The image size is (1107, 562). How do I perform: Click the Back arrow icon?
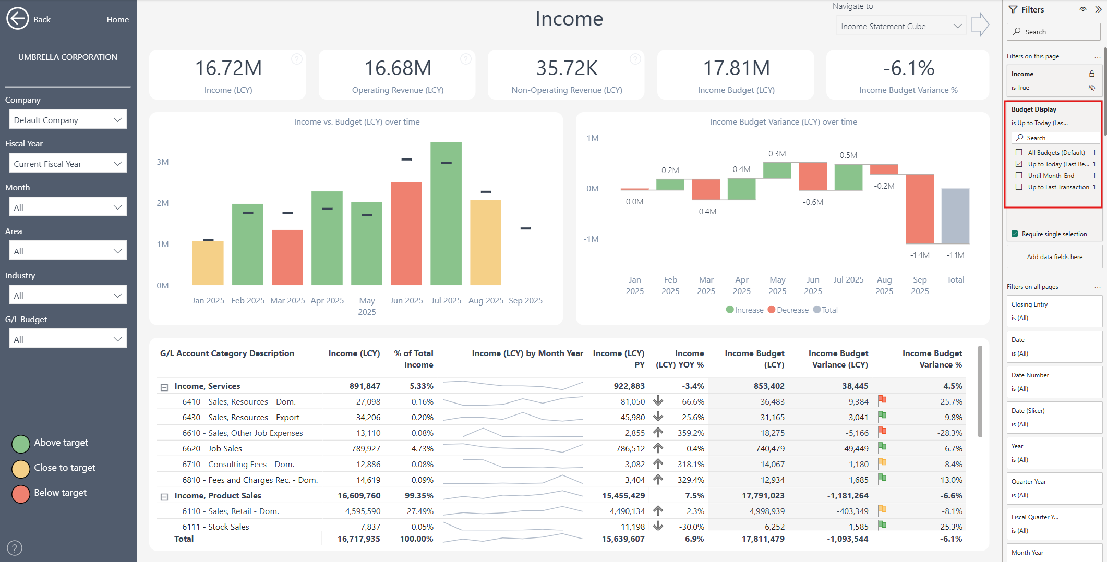[x=17, y=19]
